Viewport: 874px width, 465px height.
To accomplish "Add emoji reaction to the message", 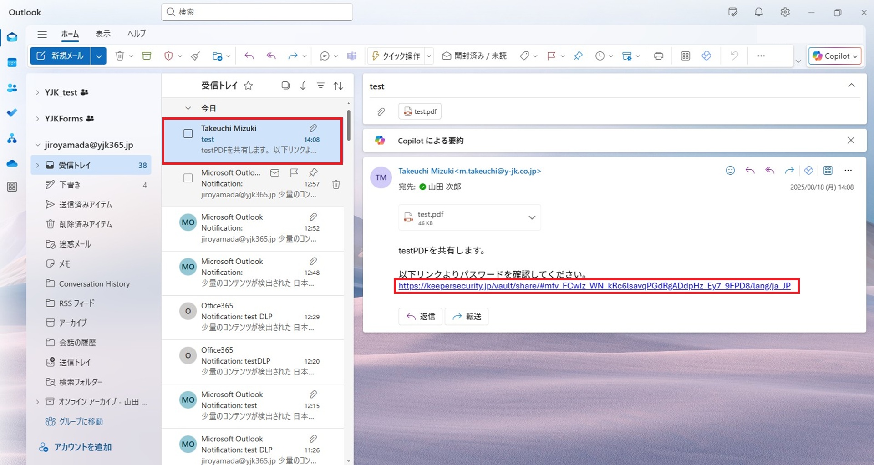I will (x=730, y=171).
